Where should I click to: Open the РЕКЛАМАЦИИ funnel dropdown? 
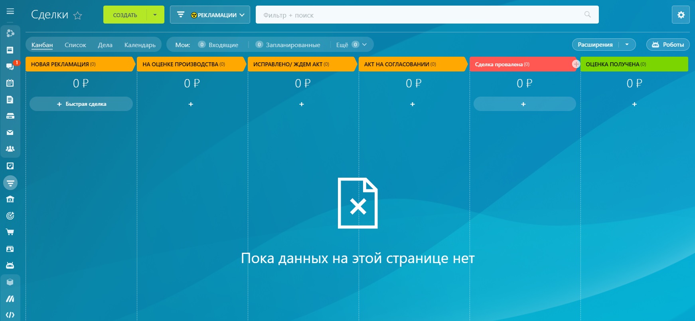pos(210,15)
